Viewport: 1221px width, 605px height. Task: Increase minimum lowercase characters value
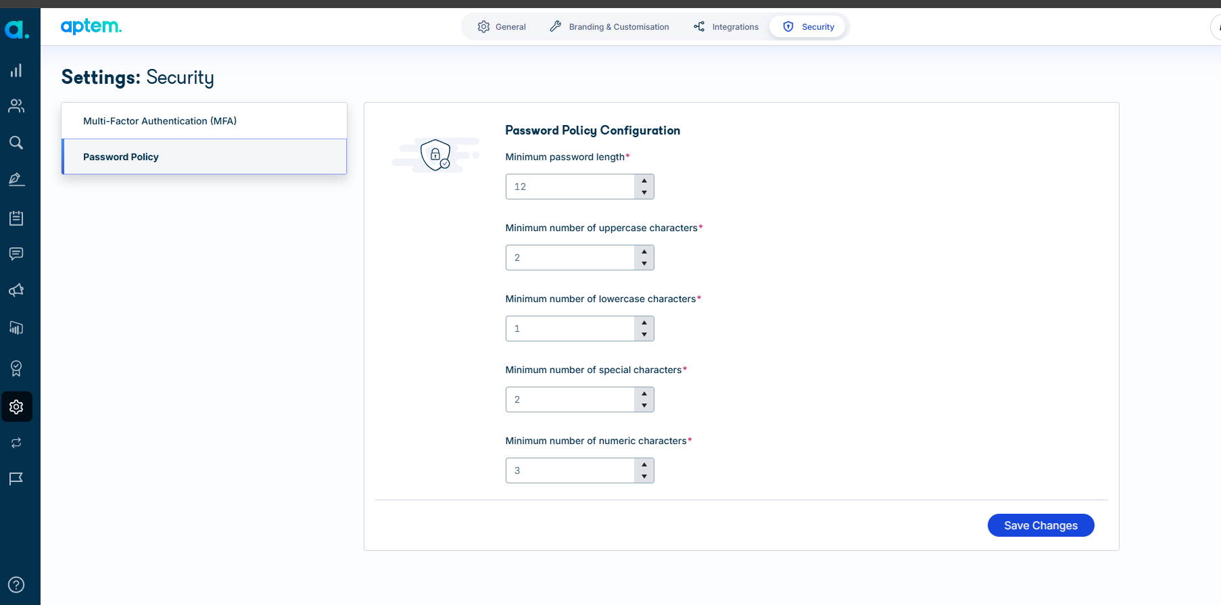(x=644, y=322)
